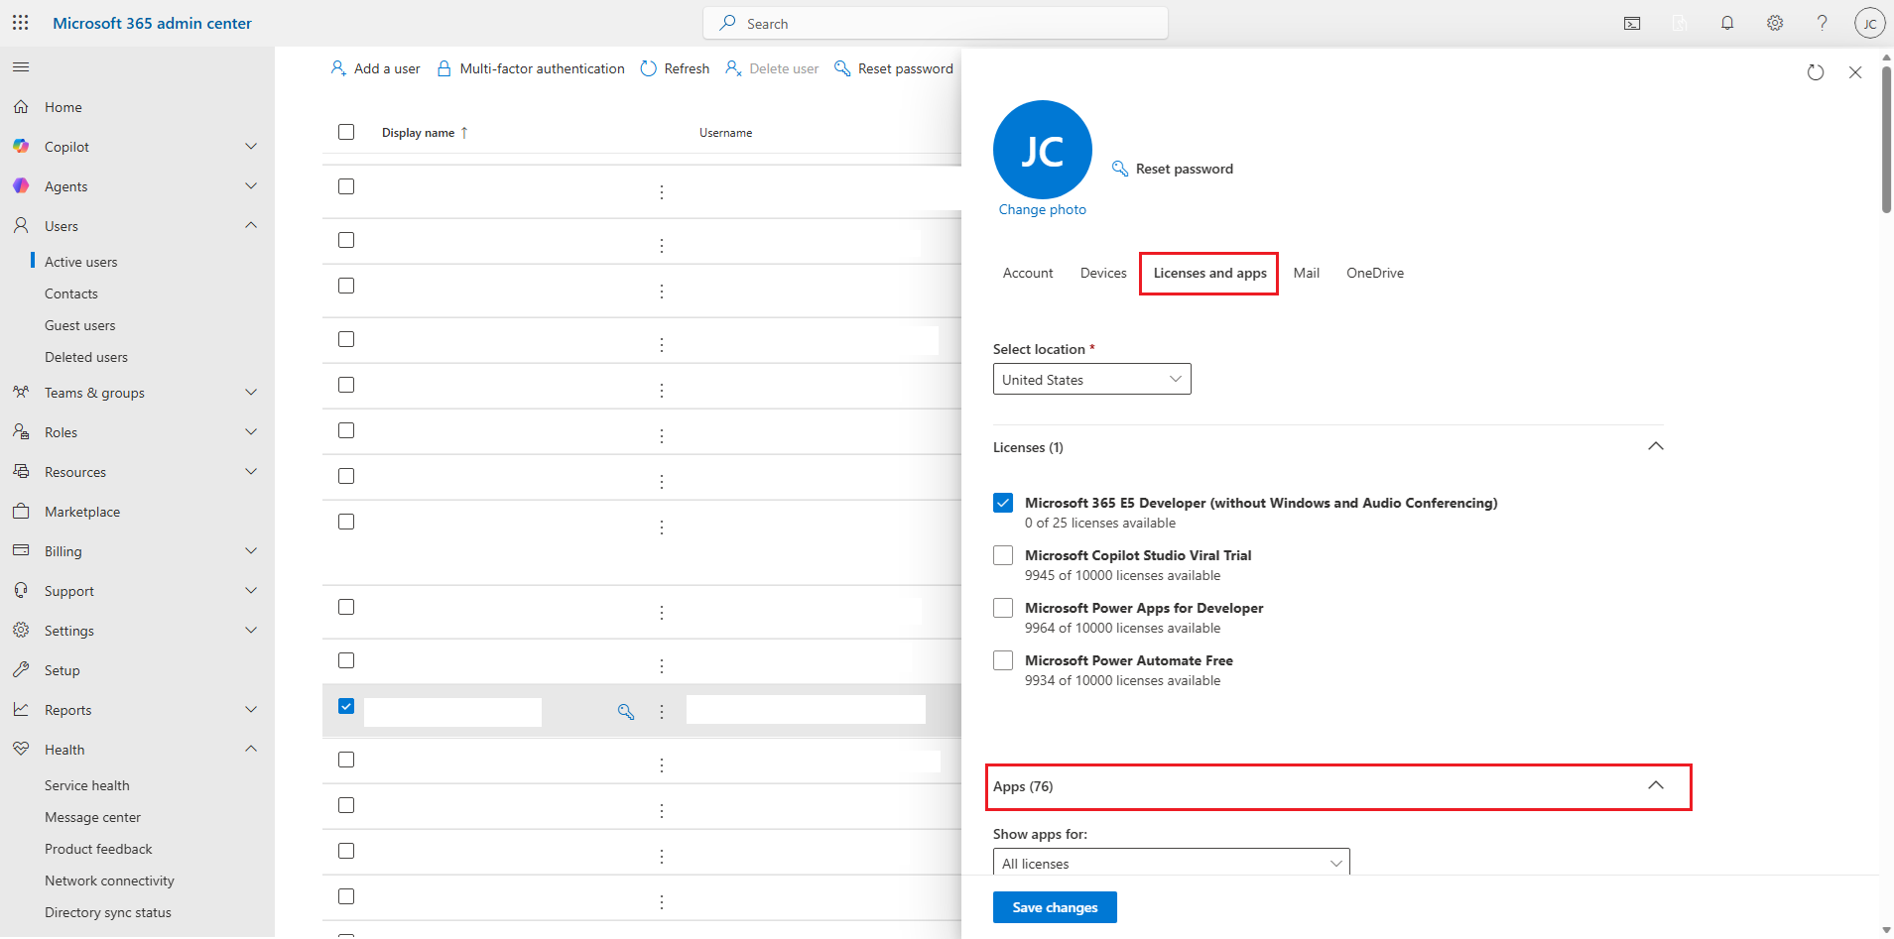Uncheck the selected user row checkbox
1894x939 pixels.
[x=346, y=706]
